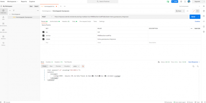Image resolution: width=206 pixels, height=103 pixels.
Task: Uncheck the pg query parameter
Action: (x=43, y=32)
